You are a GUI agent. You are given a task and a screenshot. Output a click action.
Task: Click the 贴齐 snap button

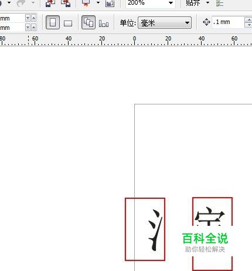point(193,3)
